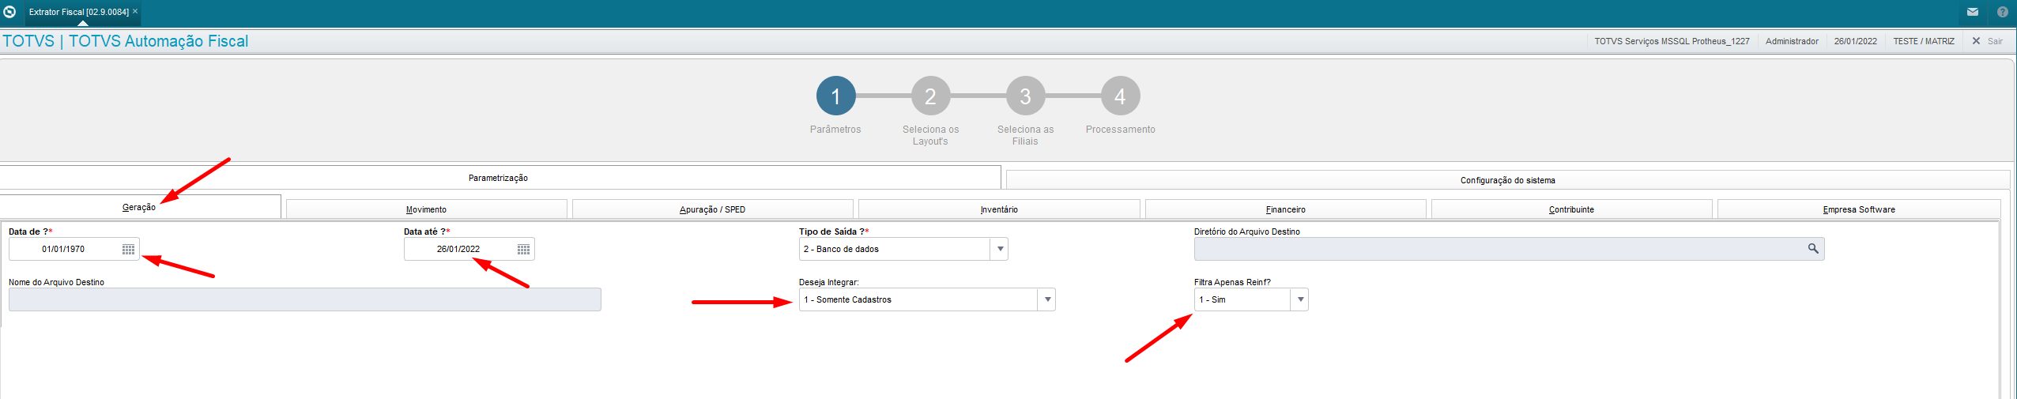Click Extrator Fiscal [02.9.0084] tab title
The width and height of the screenshot is (2017, 399).
pyautogui.click(x=78, y=12)
